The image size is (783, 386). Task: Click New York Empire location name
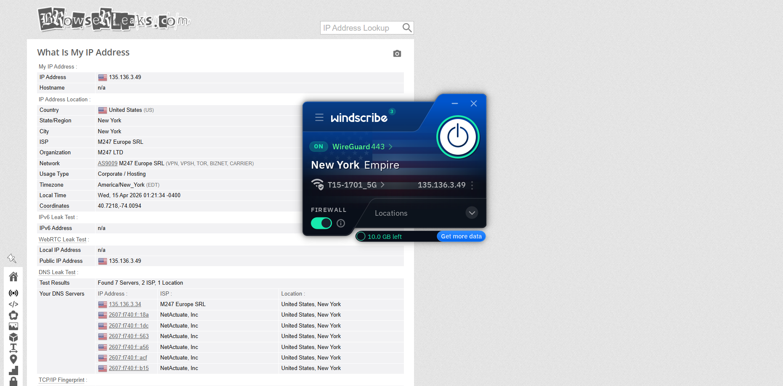[355, 165]
